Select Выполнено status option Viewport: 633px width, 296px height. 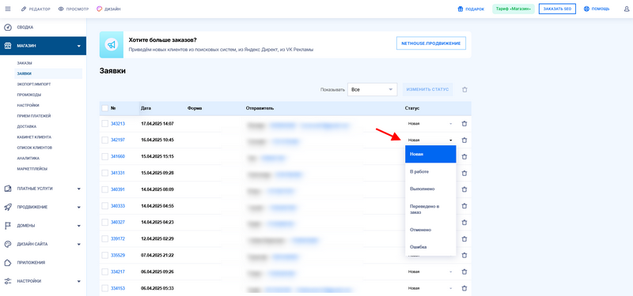coord(430,189)
